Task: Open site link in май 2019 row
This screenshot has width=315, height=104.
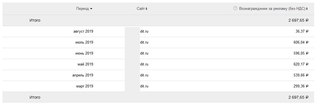Action: pos(144,64)
